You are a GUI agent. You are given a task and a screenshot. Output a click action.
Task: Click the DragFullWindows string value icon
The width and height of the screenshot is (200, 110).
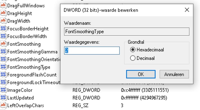pos(3,5)
